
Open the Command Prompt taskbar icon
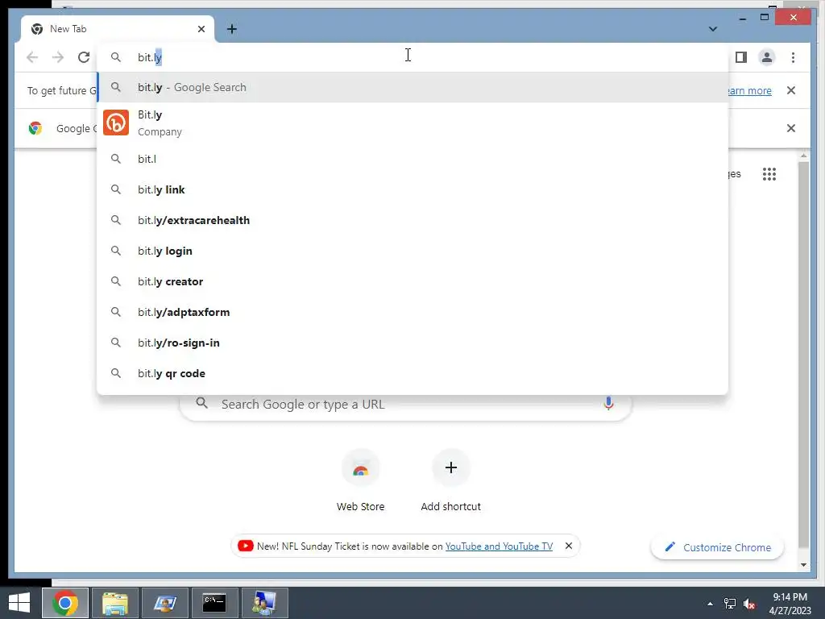click(214, 603)
